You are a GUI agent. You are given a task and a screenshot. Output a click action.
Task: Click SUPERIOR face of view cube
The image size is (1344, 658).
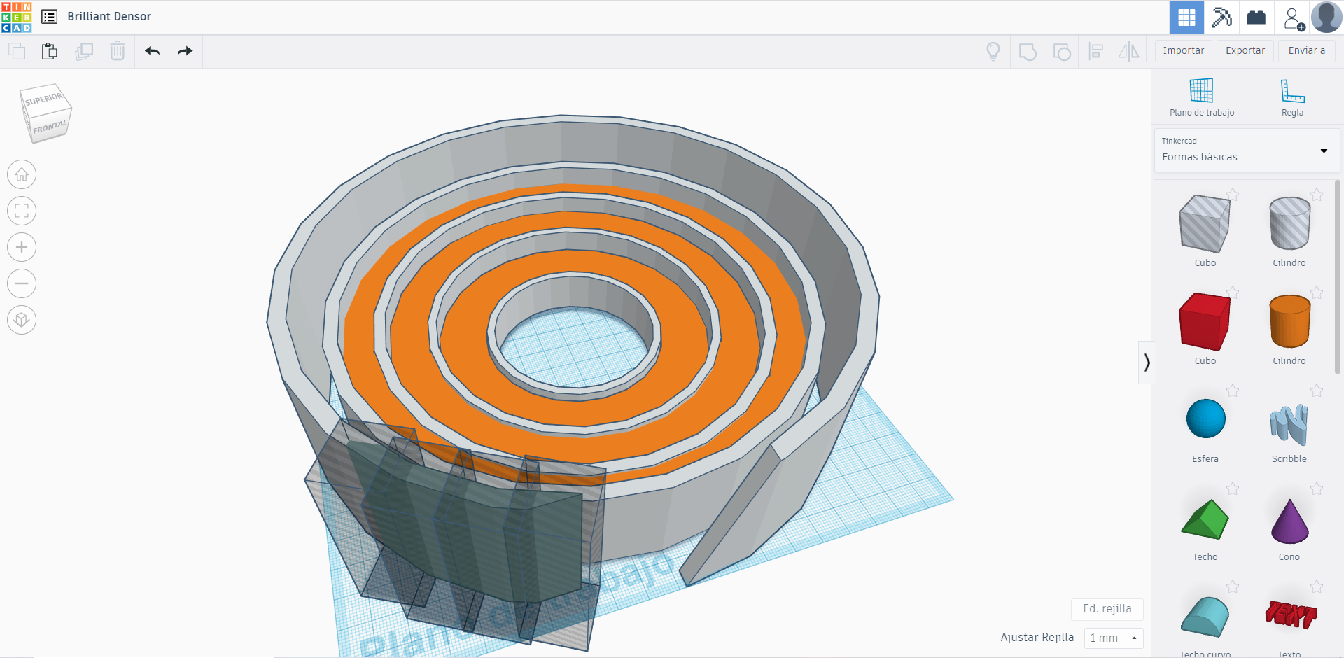(x=44, y=99)
